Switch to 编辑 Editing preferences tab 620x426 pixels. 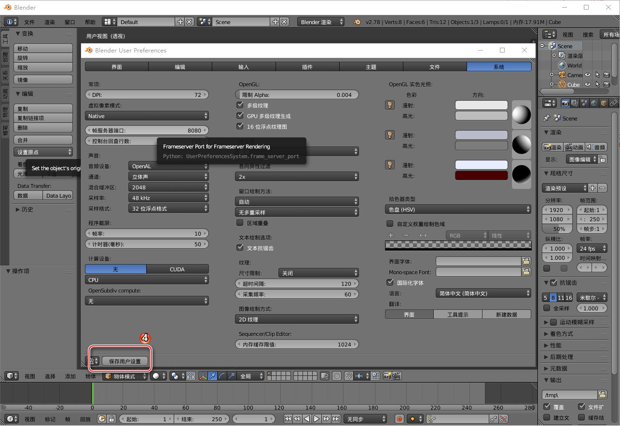pos(180,67)
